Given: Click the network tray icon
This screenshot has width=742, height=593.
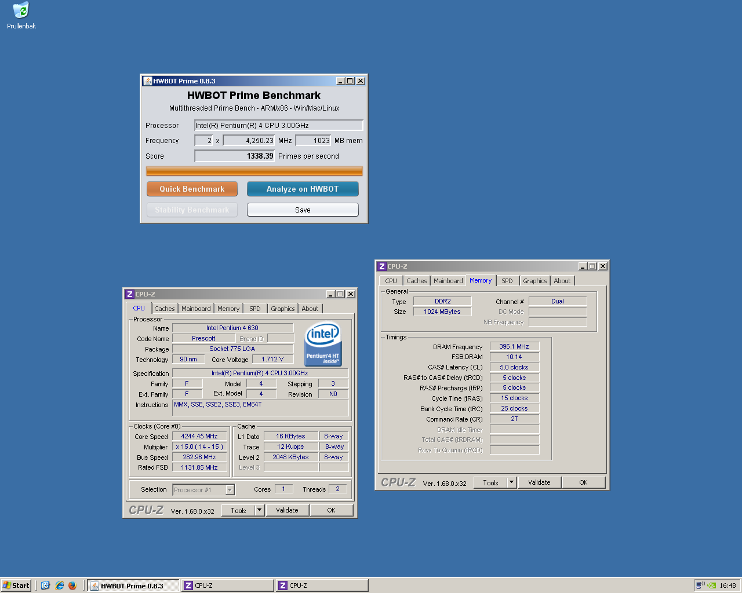Looking at the screenshot, I should (x=700, y=585).
